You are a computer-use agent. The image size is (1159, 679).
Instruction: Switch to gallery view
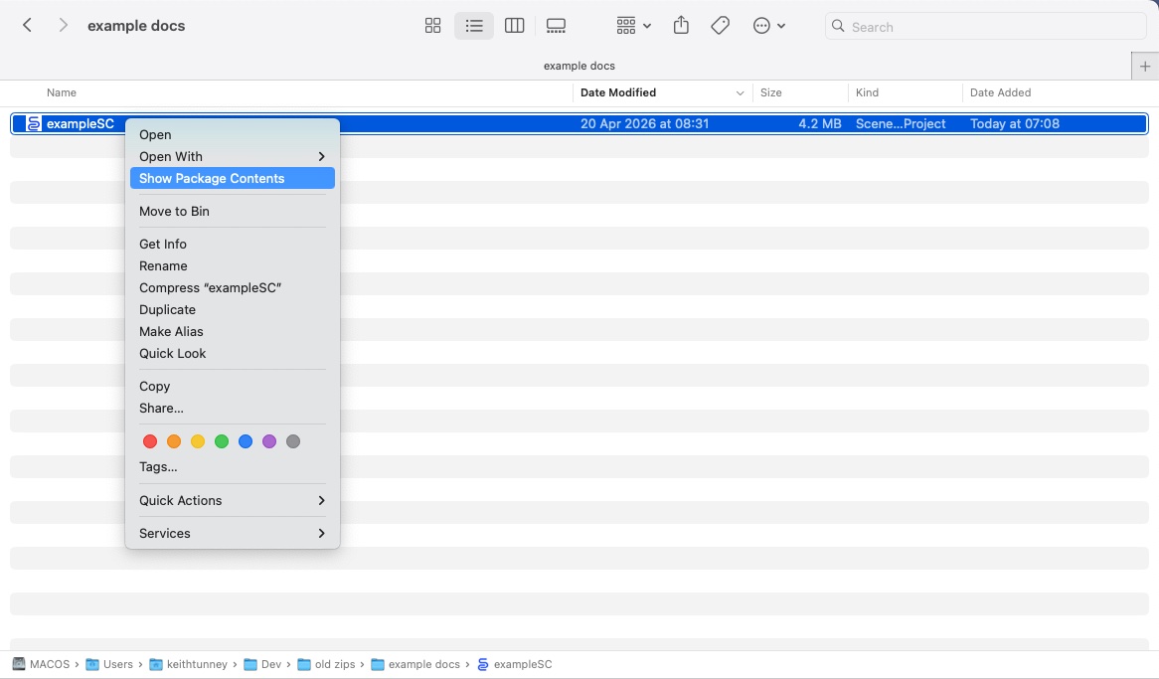tap(556, 26)
